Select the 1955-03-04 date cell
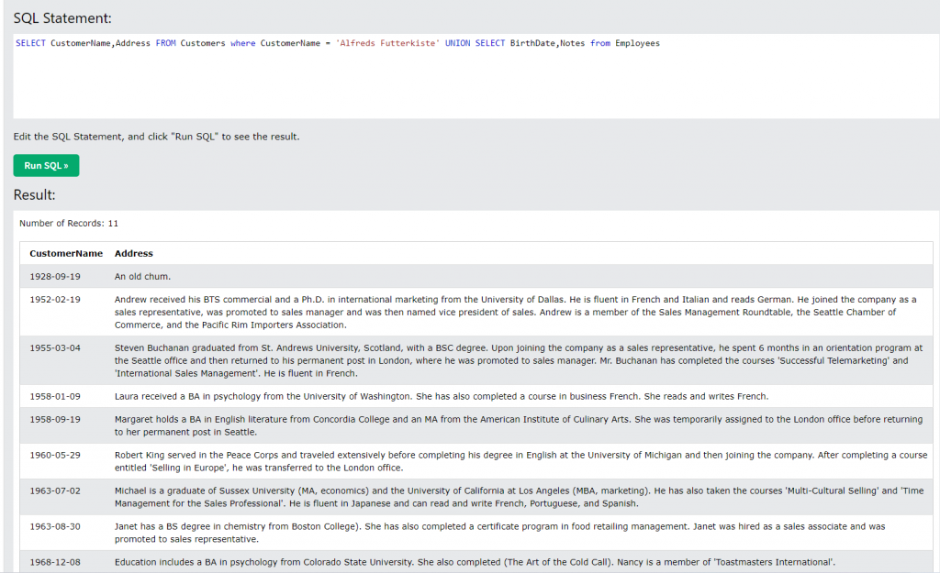This screenshot has width=940, height=573. [55, 347]
